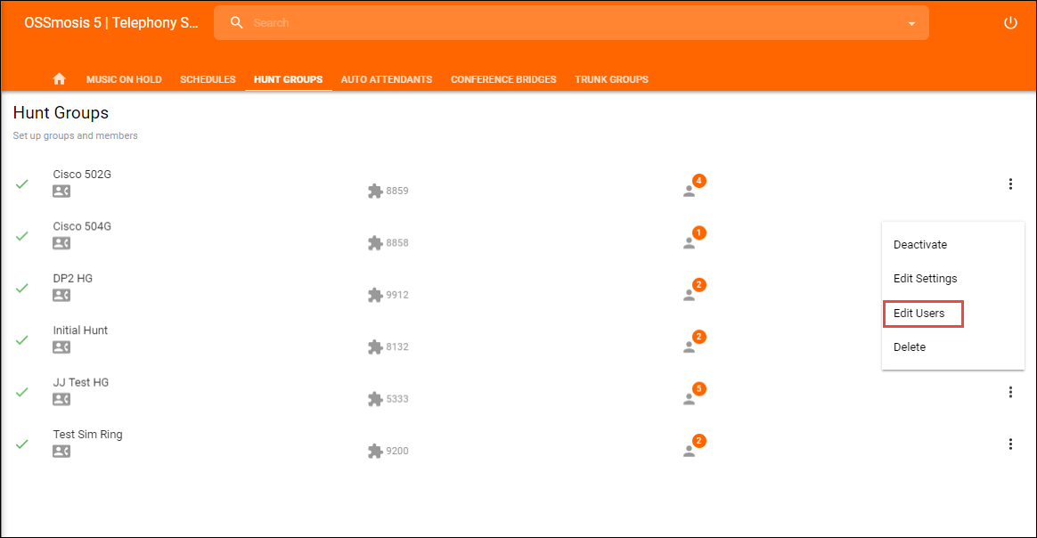Click inside the Search input field
The image size is (1037, 538).
(x=570, y=23)
